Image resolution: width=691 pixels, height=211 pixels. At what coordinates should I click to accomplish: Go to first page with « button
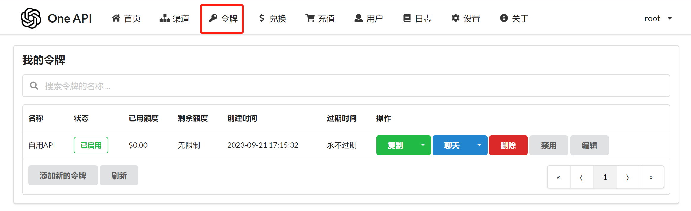559,177
